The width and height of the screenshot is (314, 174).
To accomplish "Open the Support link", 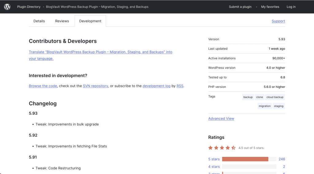I will (278, 21).
